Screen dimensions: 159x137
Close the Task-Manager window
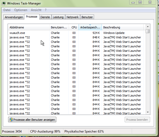point(150,2)
